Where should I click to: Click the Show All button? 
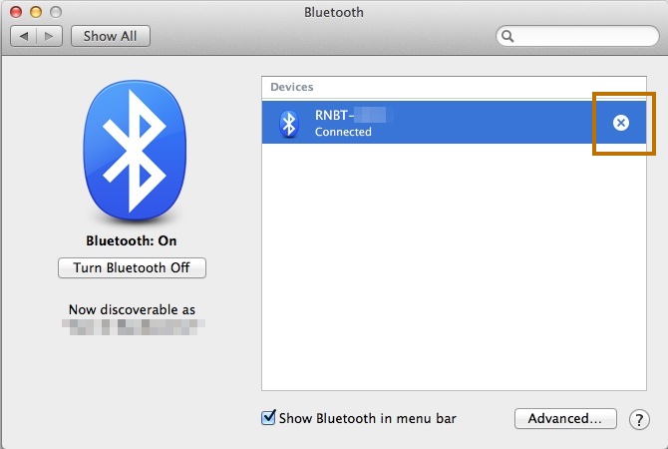pos(111,36)
